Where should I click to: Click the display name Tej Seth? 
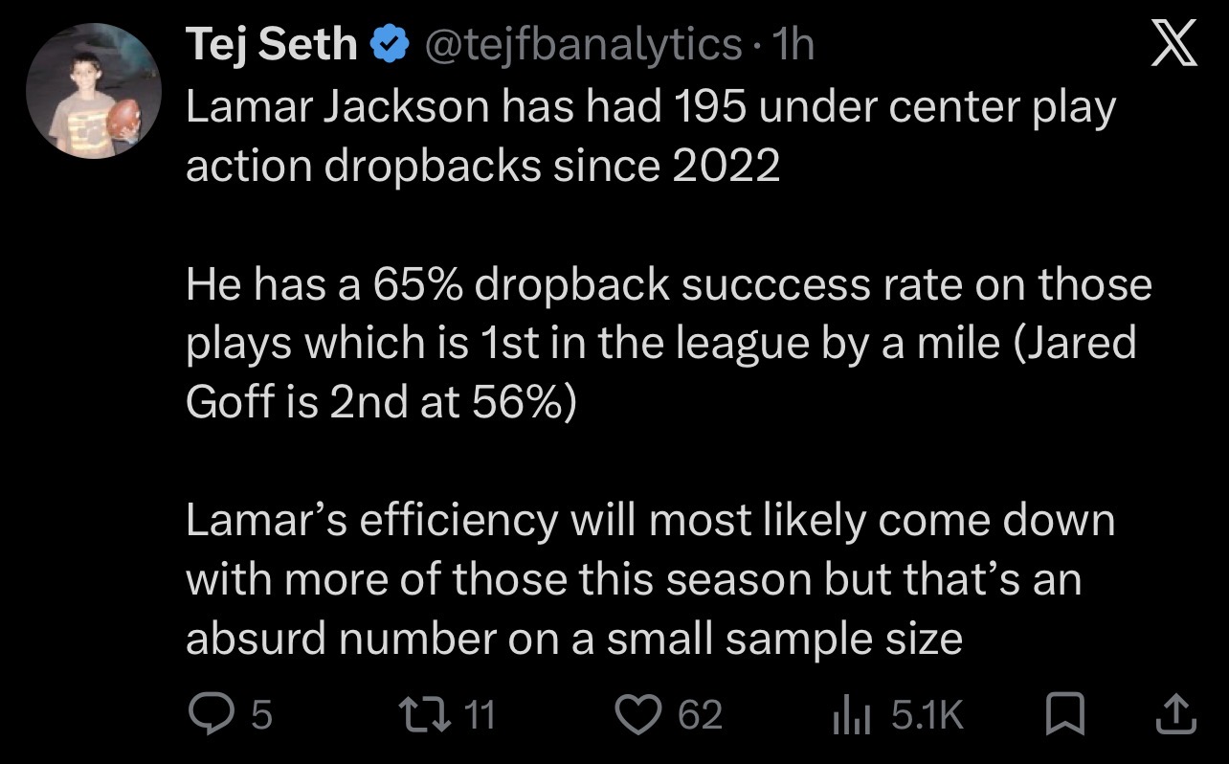tap(272, 45)
